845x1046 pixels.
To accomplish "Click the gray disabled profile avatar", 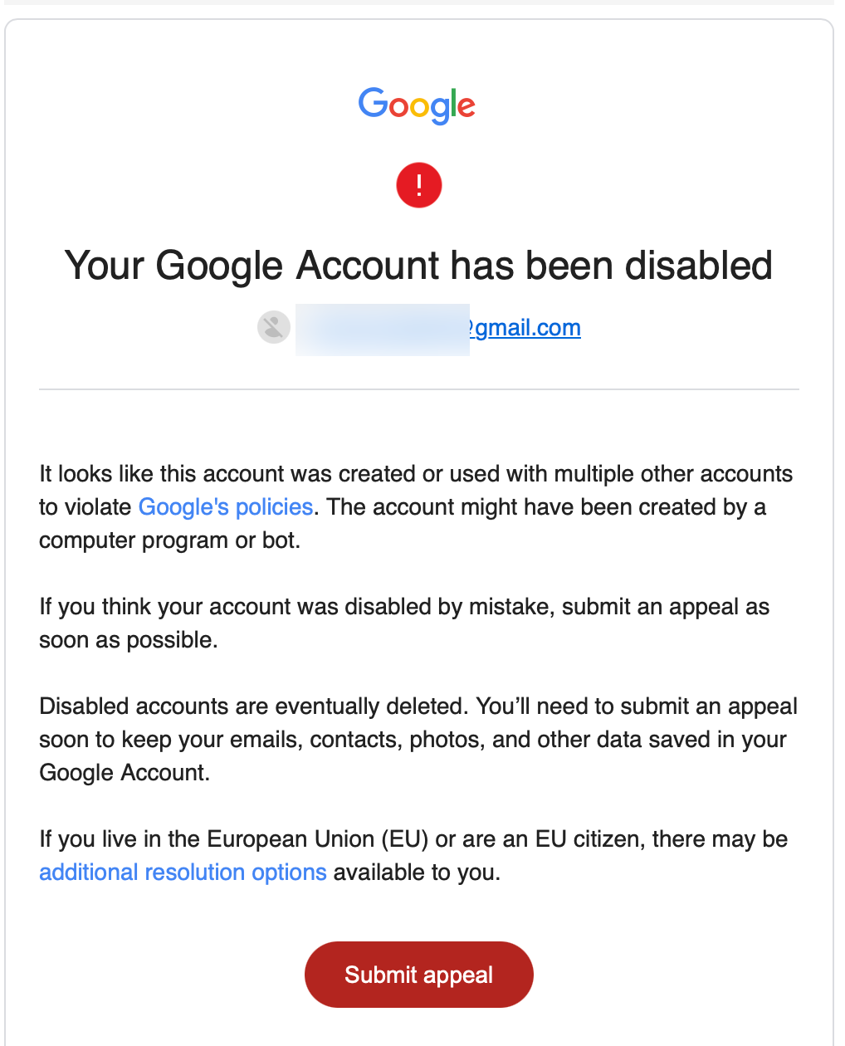I will point(274,327).
